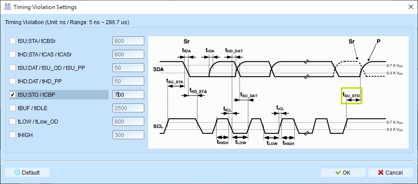Click the Timing Violation unit and range header
The width and height of the screenshot is (418, 184).
[67, 22]
